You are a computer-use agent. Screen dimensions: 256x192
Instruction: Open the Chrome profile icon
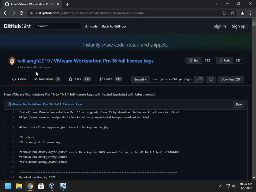click(242, 13)
